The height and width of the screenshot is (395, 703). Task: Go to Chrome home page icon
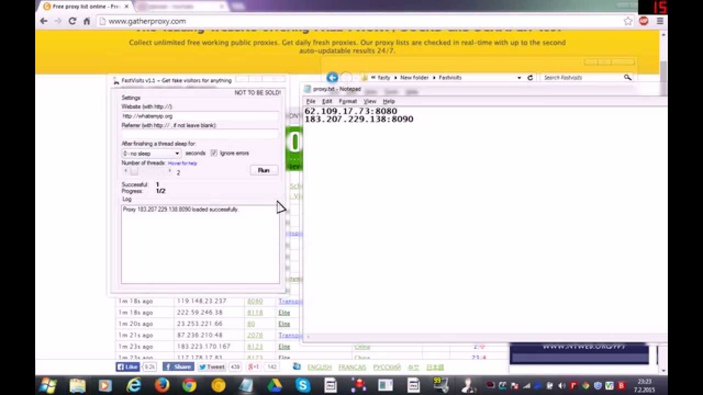(x=86, y=21)
